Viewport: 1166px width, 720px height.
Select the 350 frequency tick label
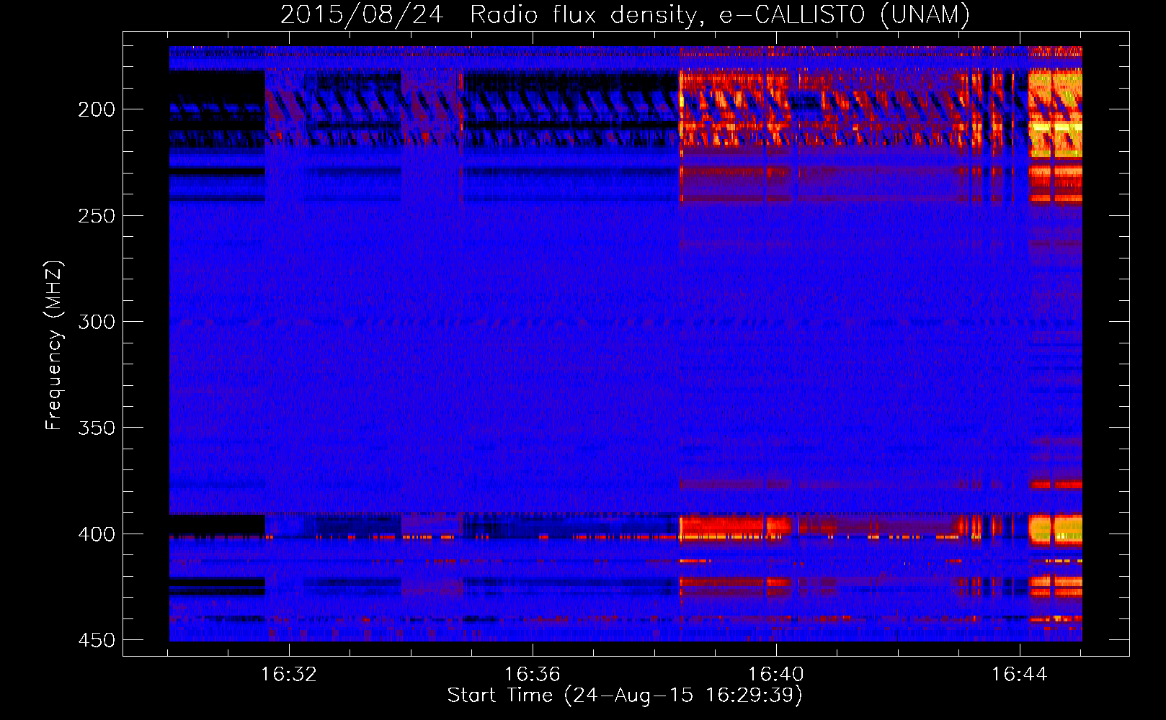point(97,428)
